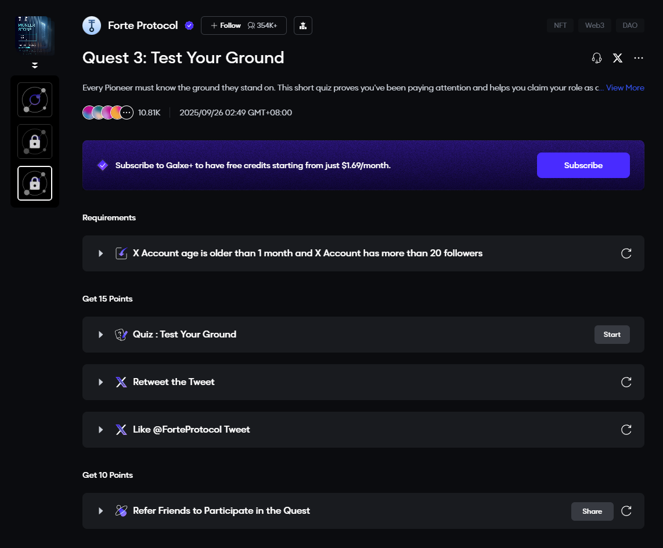Select the first unlocked quest thumbnail
The image size is (663, 548).
click(35, 100)
